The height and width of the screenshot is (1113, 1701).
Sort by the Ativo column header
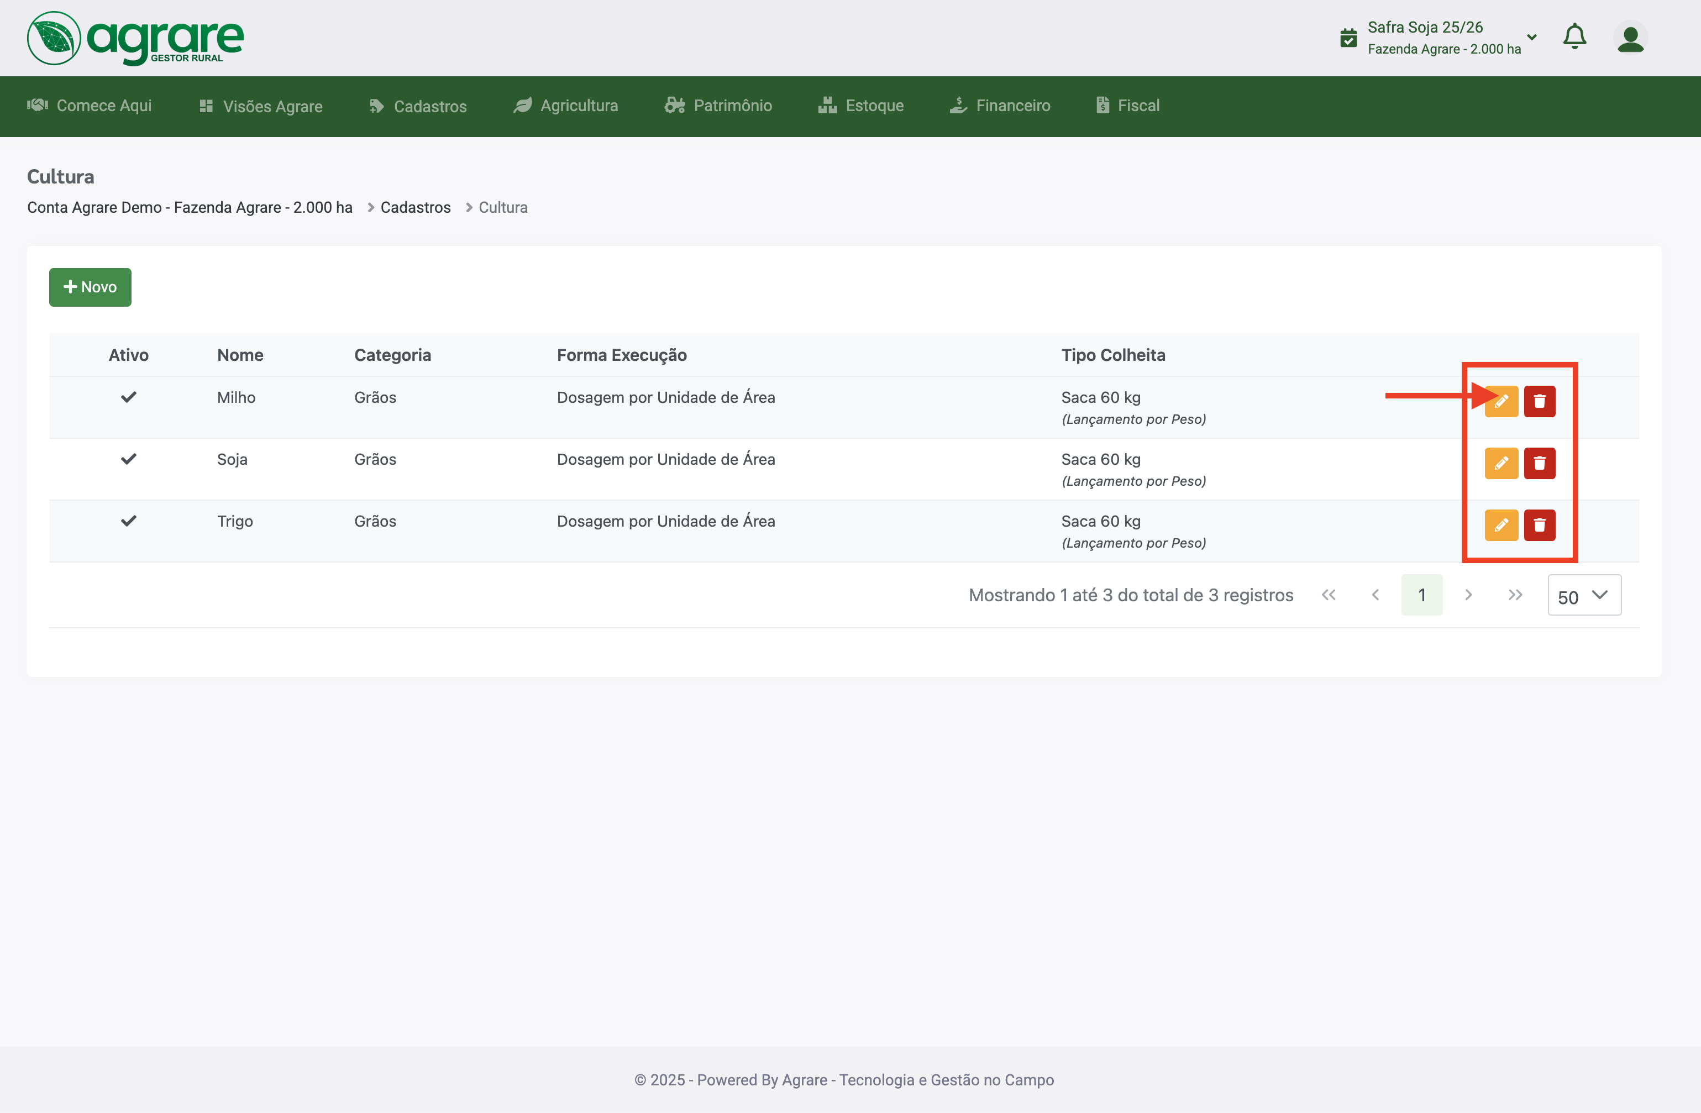pos(129,355)
